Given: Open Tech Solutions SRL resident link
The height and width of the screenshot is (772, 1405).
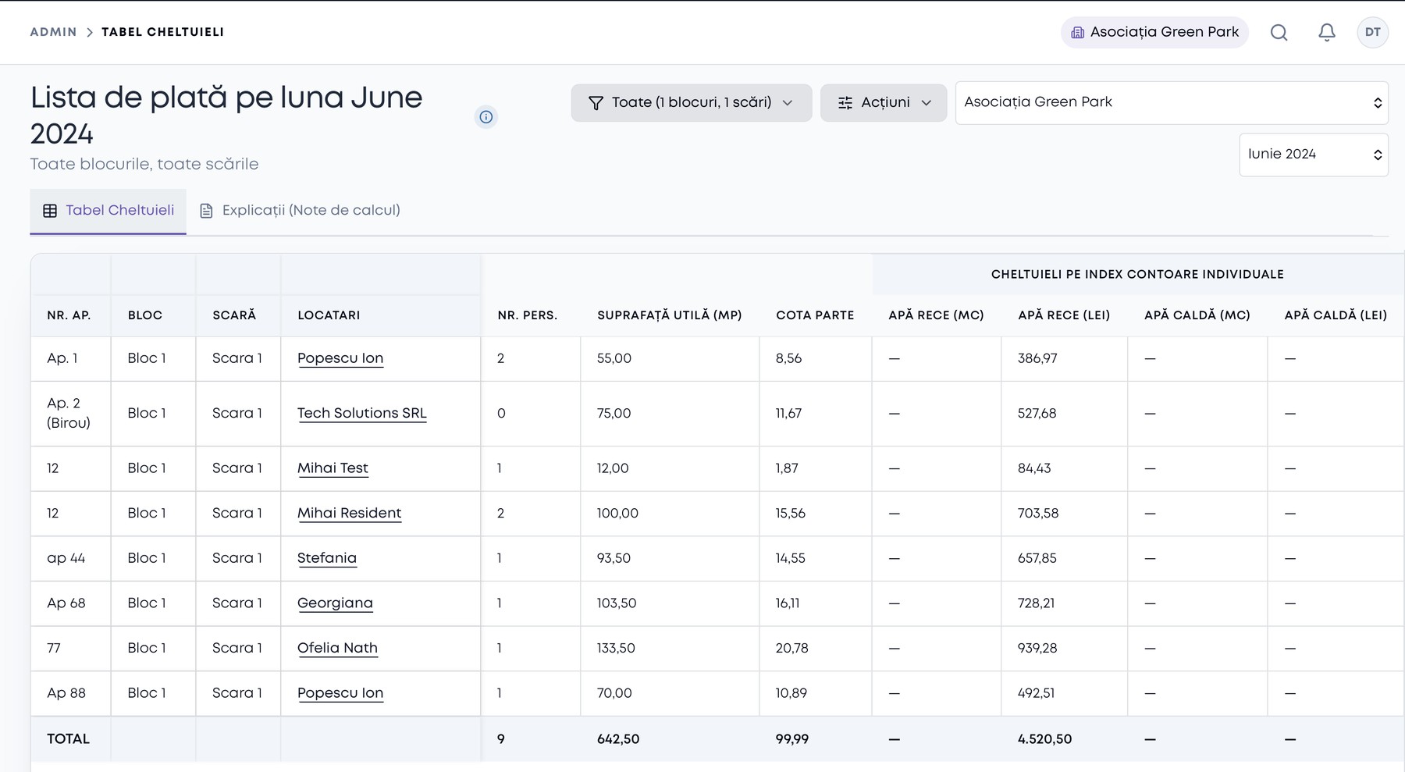Looking at the screenshot, I should [x=362, y=413].
